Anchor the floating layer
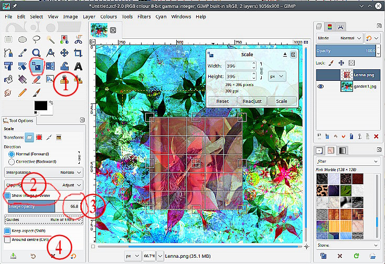This screenshot has height=264, width=385. (360, 136)
